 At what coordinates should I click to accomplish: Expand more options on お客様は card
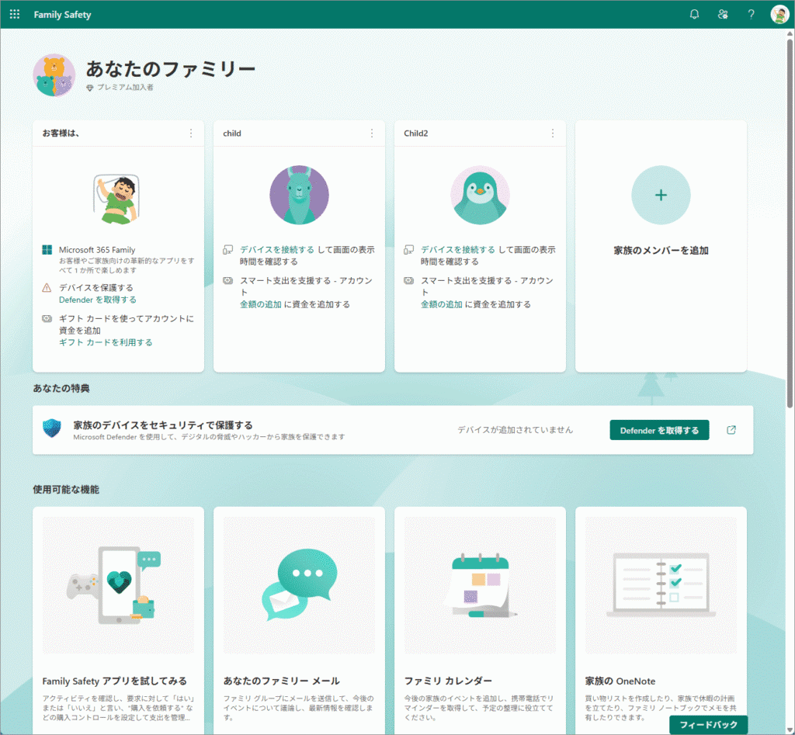coord(191,133)
